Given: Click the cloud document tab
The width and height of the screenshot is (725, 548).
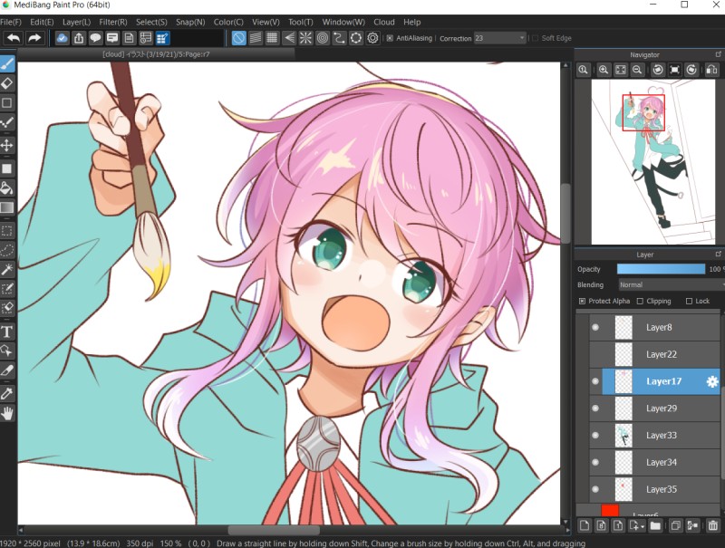Looking at the screenshot, I should pos(156,54).
